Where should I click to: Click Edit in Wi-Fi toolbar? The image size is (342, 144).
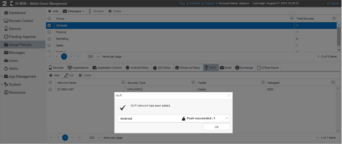pyautogui.click(x=69, y=75)
